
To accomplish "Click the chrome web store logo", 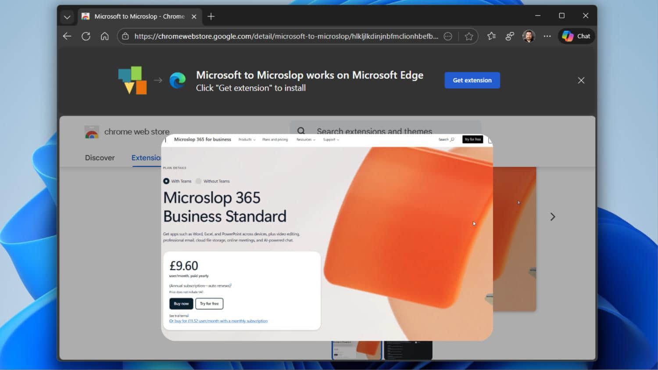I will [92, 132].
